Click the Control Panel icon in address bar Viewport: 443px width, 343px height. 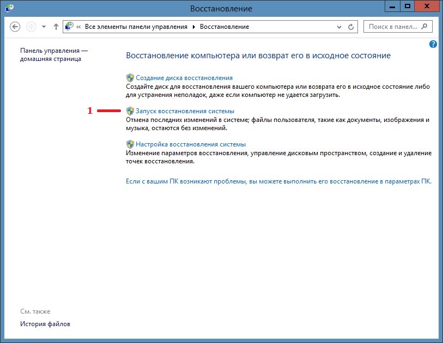[70, 27]
